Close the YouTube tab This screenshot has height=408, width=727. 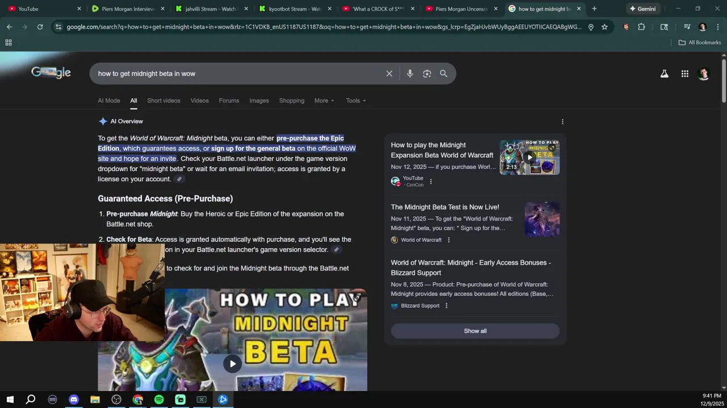(79, 8)
